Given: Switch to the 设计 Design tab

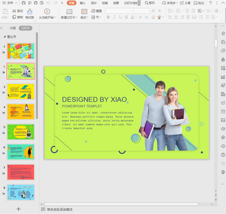Looking at the screenshot, I should click(x=94, y=3).
